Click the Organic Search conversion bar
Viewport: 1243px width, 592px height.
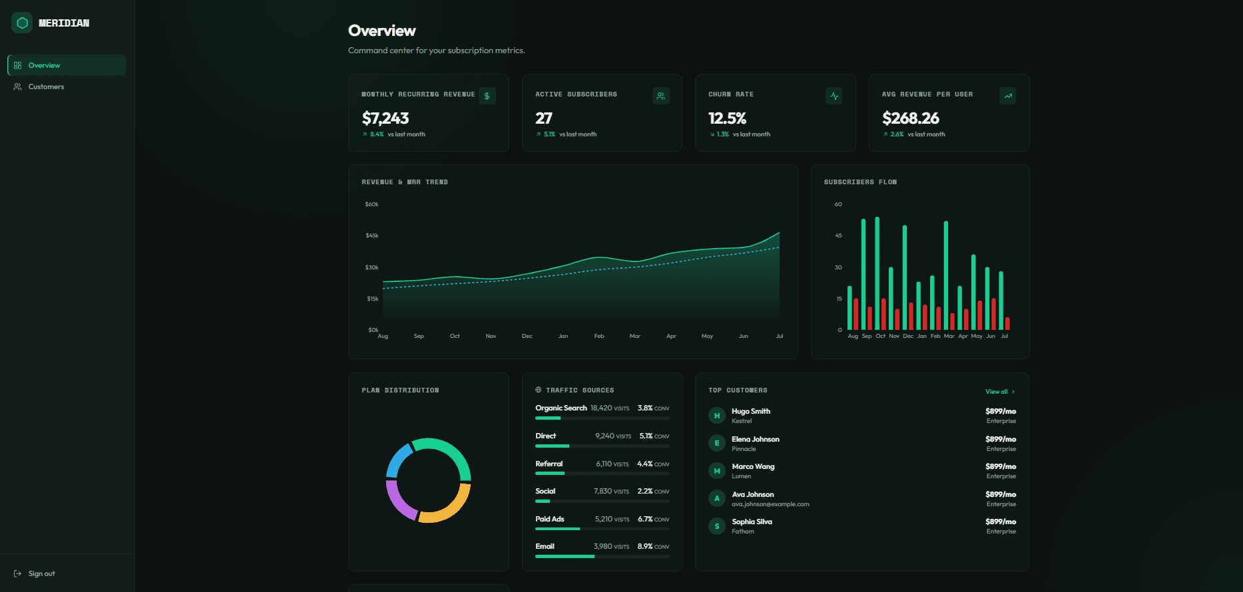[603, 418]
